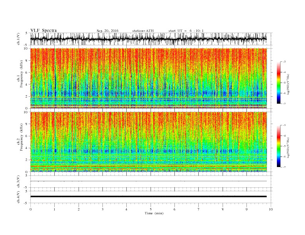Image resolution: width=305 pixels, height=235 pixels.
Task: Click the "6" time axis tick label
Action: (174, 209)
